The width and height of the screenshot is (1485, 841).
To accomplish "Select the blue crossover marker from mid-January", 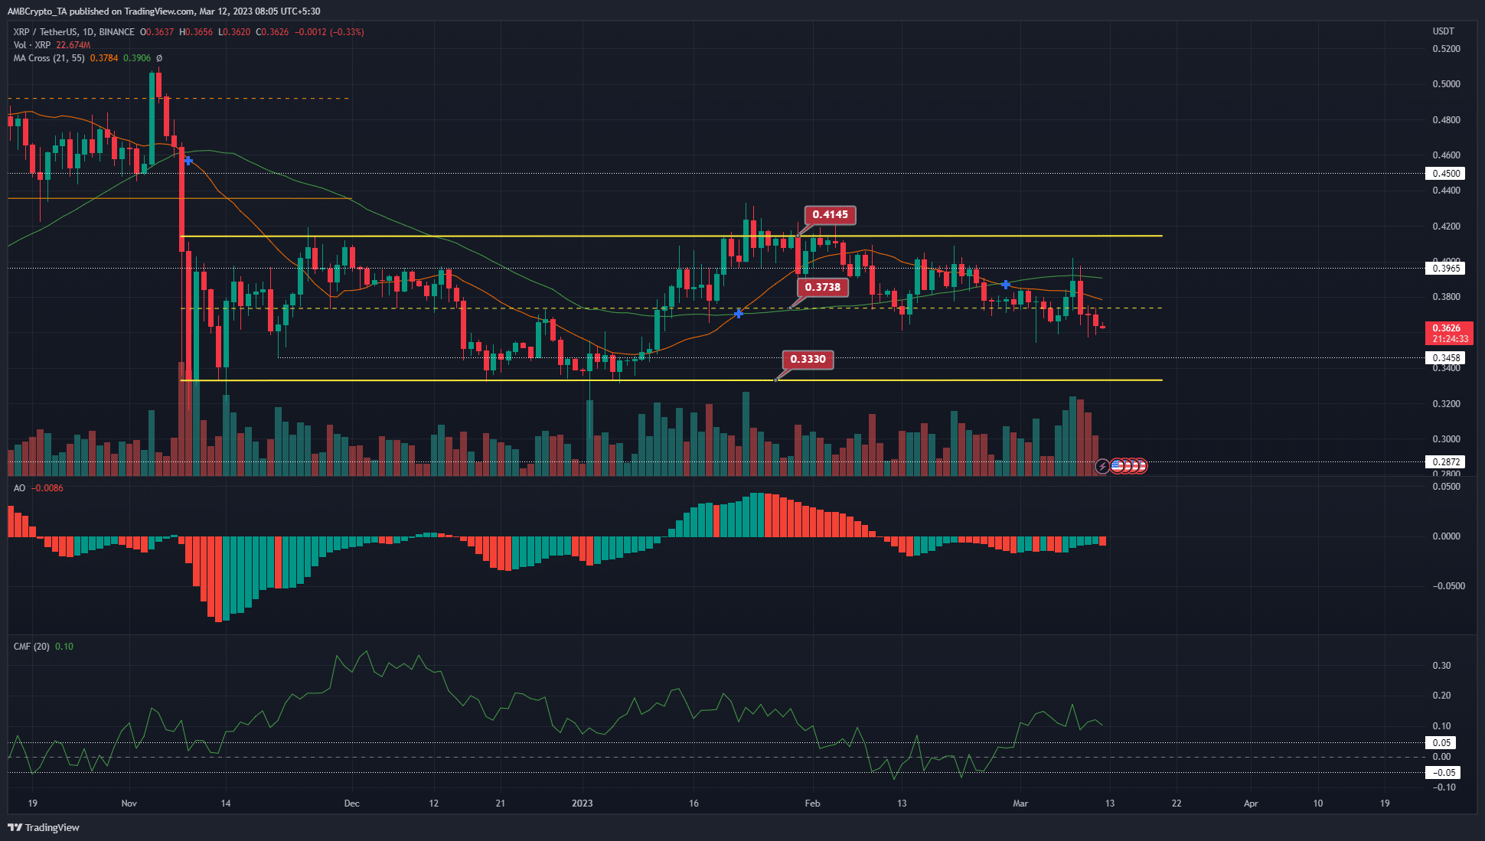I will pyautogui.click(x=738, y=314).
